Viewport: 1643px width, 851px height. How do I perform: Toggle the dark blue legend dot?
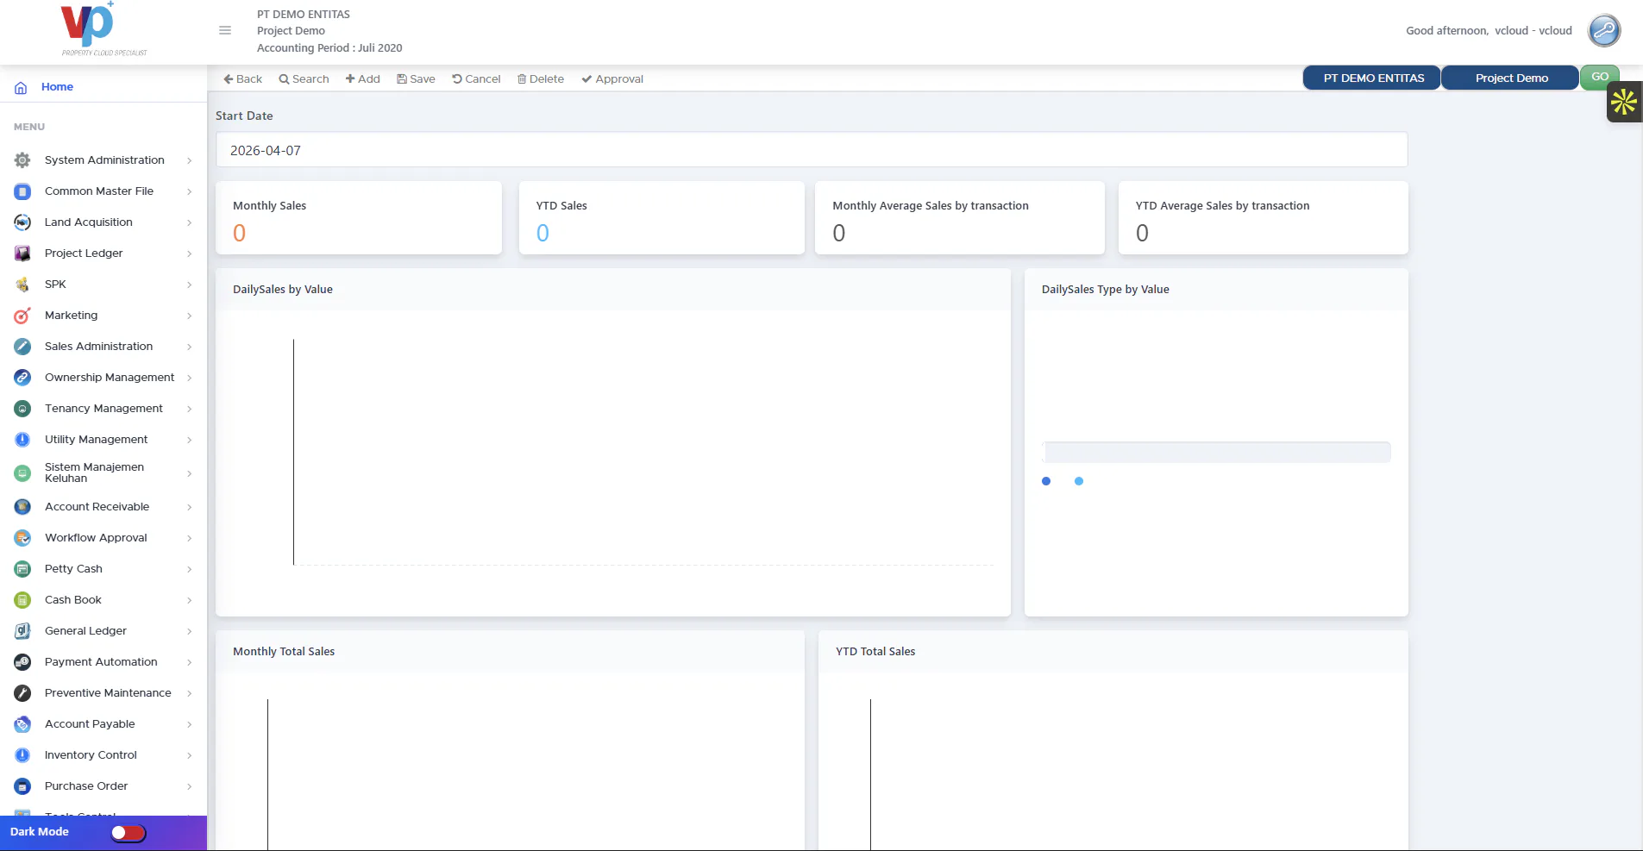pyautogui.click(x=1046, y=481)
